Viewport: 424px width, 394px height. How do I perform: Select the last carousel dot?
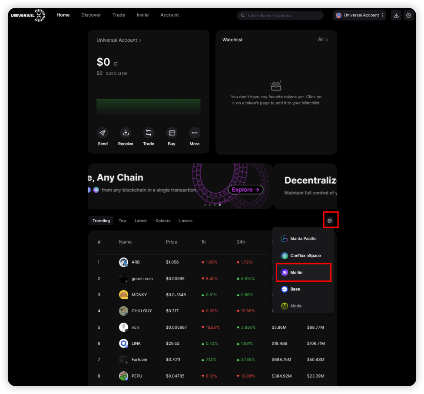(220, 205)
